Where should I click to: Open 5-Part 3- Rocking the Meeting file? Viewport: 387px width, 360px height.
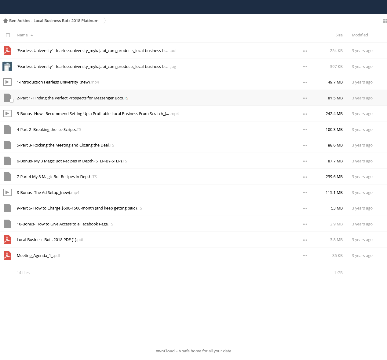click(65, 145)
